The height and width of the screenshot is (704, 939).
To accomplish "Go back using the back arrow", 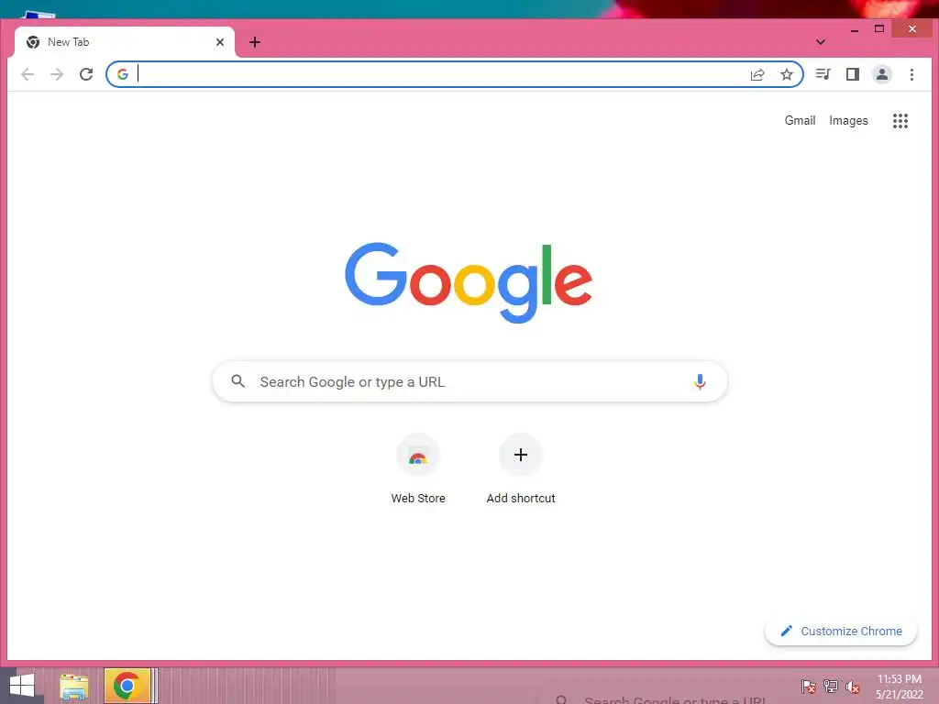I will 28,74.
